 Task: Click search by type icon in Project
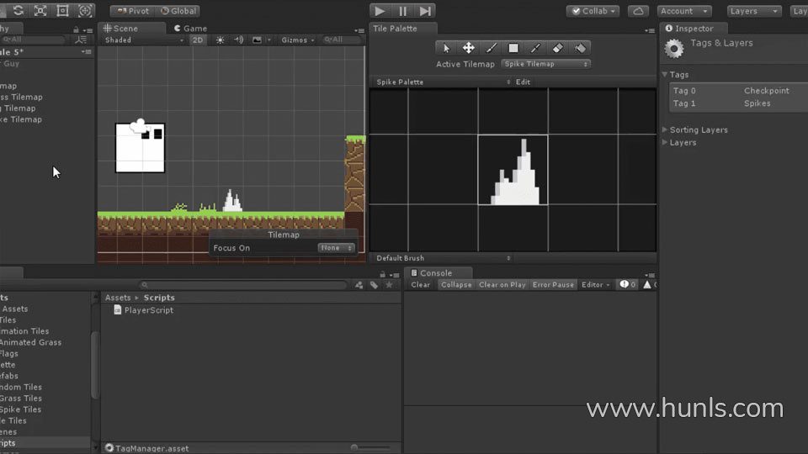pos(359,285)
